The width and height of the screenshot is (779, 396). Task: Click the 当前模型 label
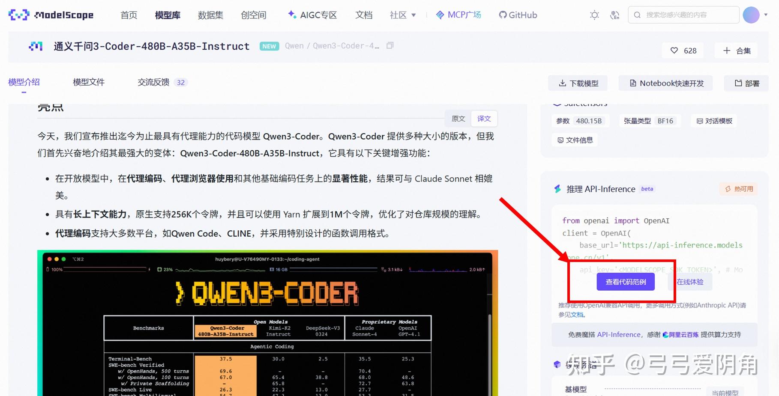[725, 392]
